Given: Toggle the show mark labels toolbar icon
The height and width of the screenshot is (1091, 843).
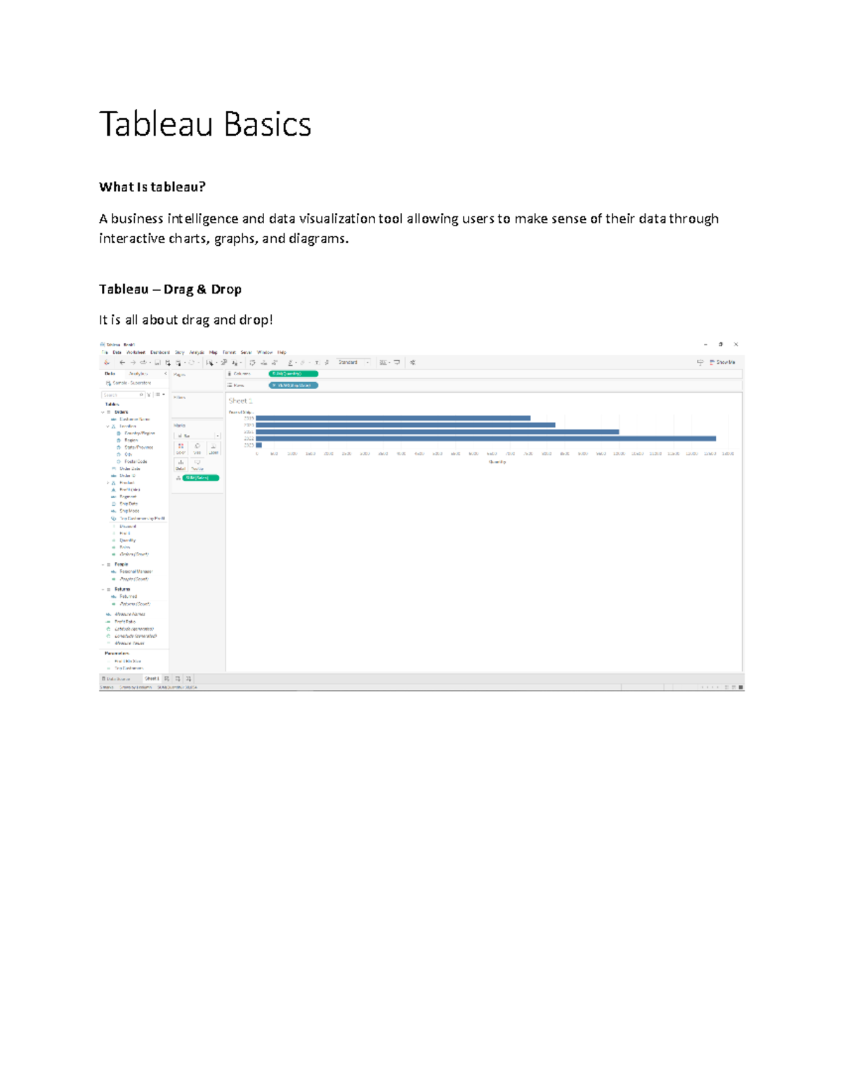Looking at the screenshot, I should 318,363.
